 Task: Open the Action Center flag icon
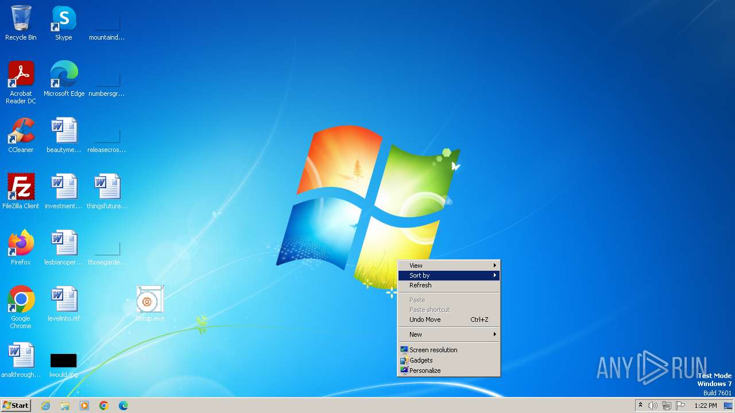coord(680,406)
